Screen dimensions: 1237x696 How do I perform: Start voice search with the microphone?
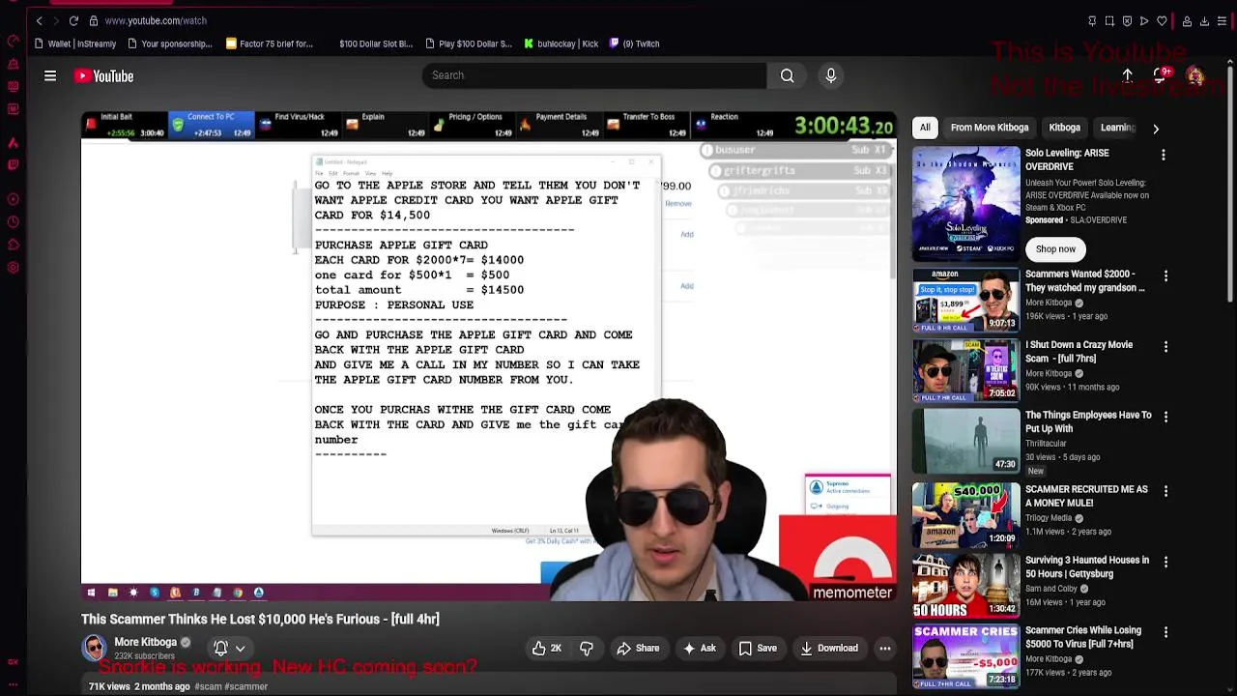click(x=831, y=75)
